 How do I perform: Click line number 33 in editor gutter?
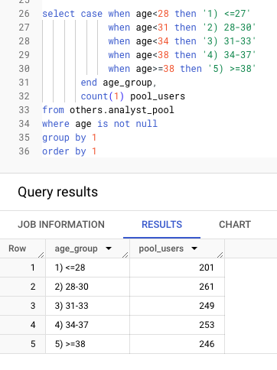[24, 110]
